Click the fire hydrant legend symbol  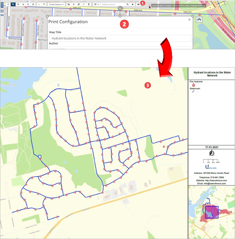194,85
